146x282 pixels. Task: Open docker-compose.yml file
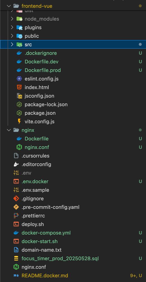[x=46, y=233]
